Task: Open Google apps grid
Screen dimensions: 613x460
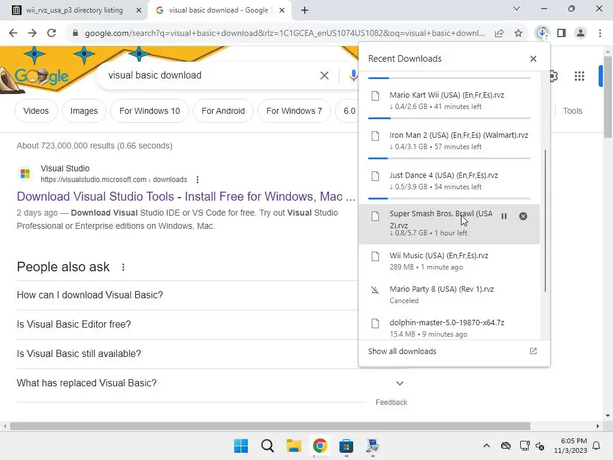Action: [x=579, y=76]
